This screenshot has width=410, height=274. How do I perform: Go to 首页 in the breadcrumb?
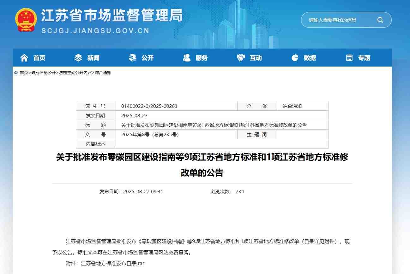(24, 73)
